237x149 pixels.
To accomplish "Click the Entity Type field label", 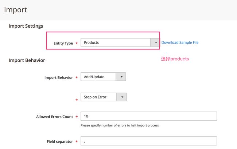I will pyautogui.click(x=63, y=43).
